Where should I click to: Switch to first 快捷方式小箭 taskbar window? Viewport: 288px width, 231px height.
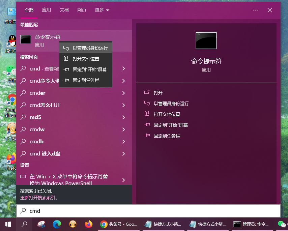[163, 224]
